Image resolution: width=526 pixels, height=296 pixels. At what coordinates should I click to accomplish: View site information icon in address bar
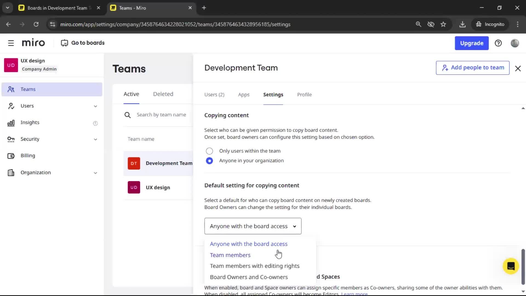pyautogui.click(x=52, y=24)
